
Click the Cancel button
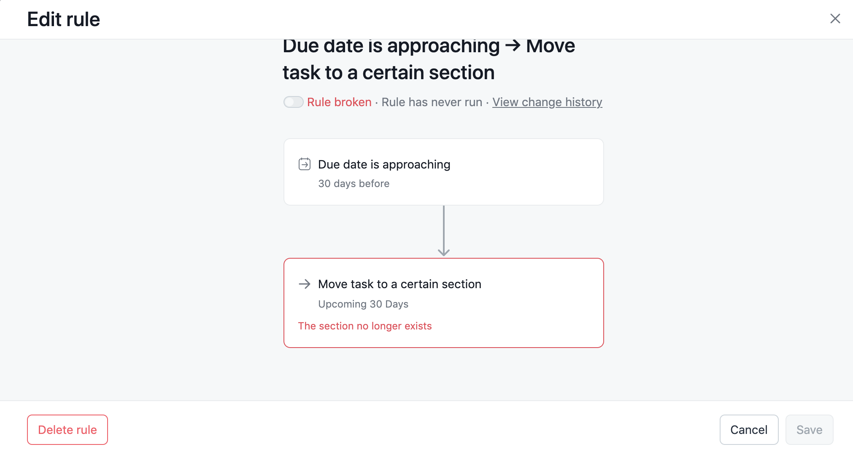click(x=748, y=429)
